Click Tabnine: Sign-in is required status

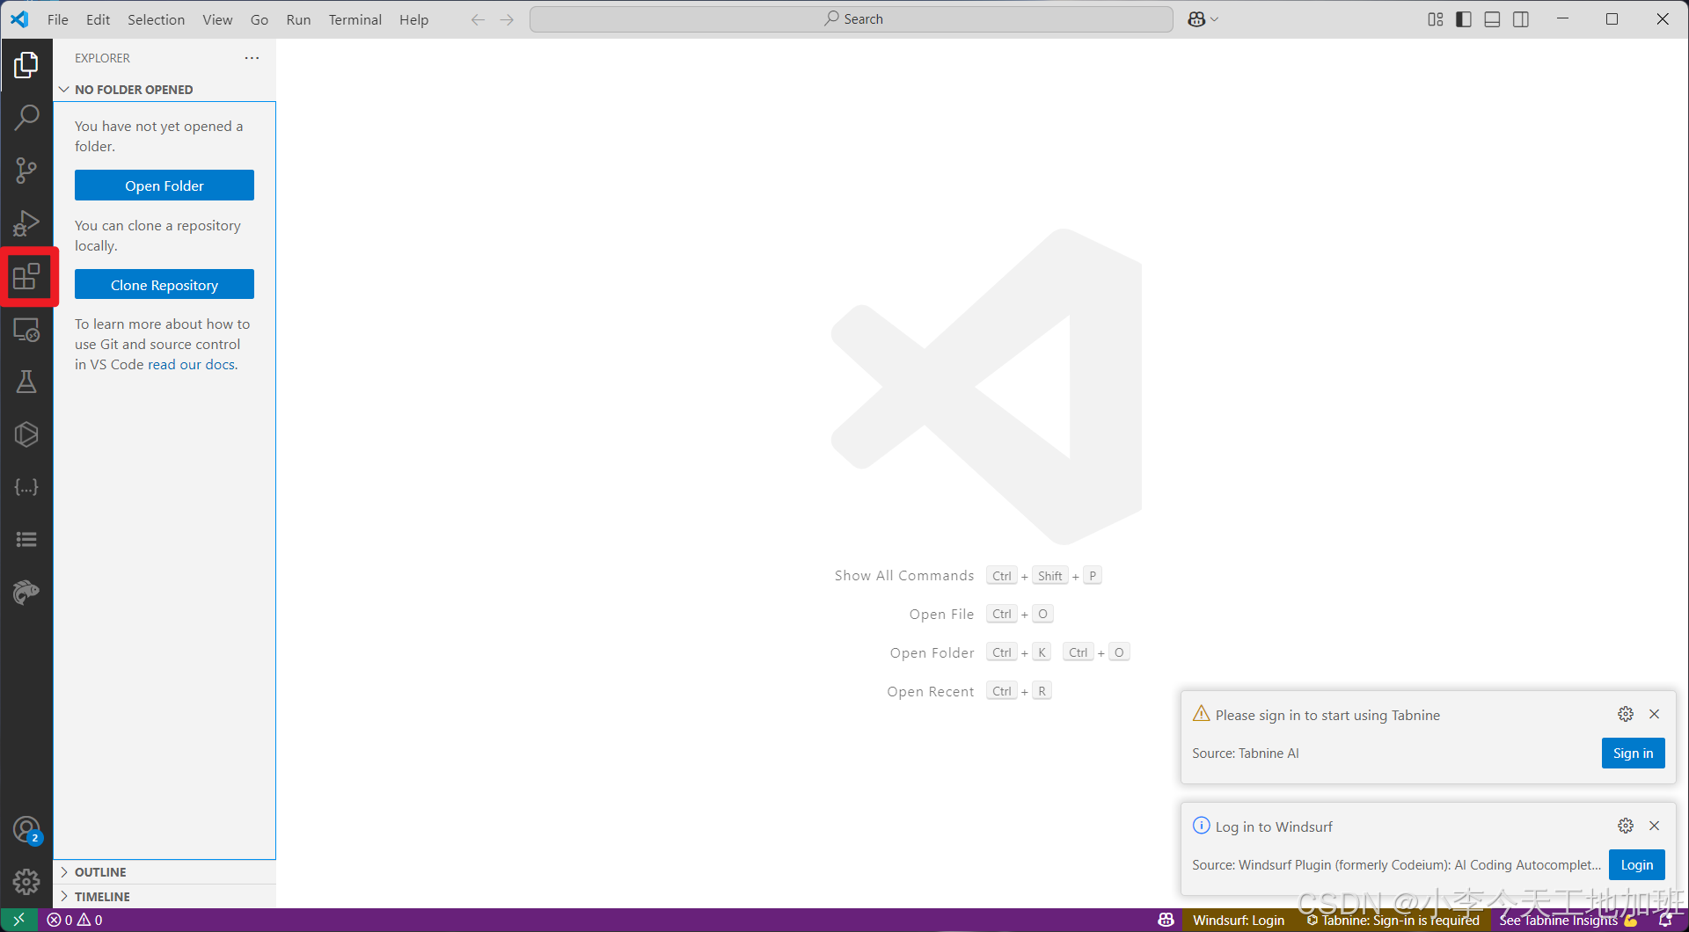1393,920
